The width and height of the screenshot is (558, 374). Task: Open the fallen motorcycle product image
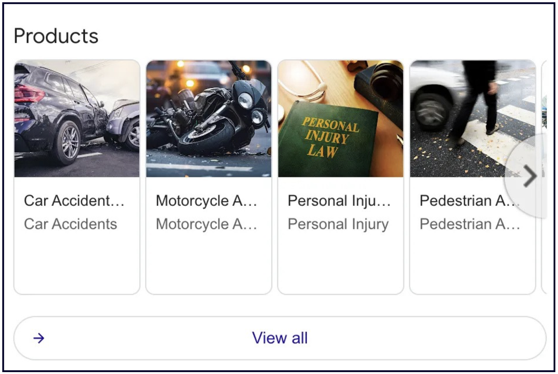pyautogui.click(x=209, y=118)
